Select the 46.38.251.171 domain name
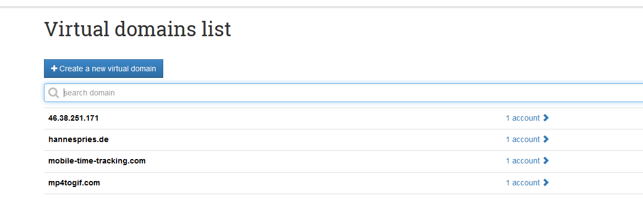The image size is (643, 198). [x=74, y=118]
